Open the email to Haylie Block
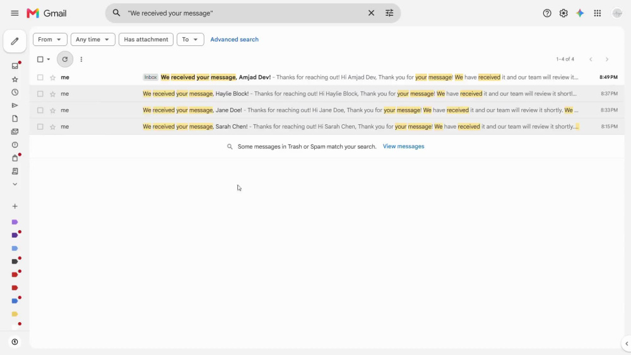 pyautogui.click(x=327, y=94)
